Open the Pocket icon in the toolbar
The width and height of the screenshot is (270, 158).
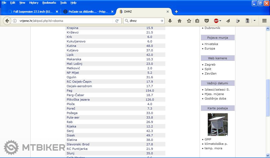tap(207, 21)
